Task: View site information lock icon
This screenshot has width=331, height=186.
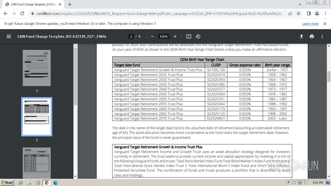Action: (x=33, y=14)
